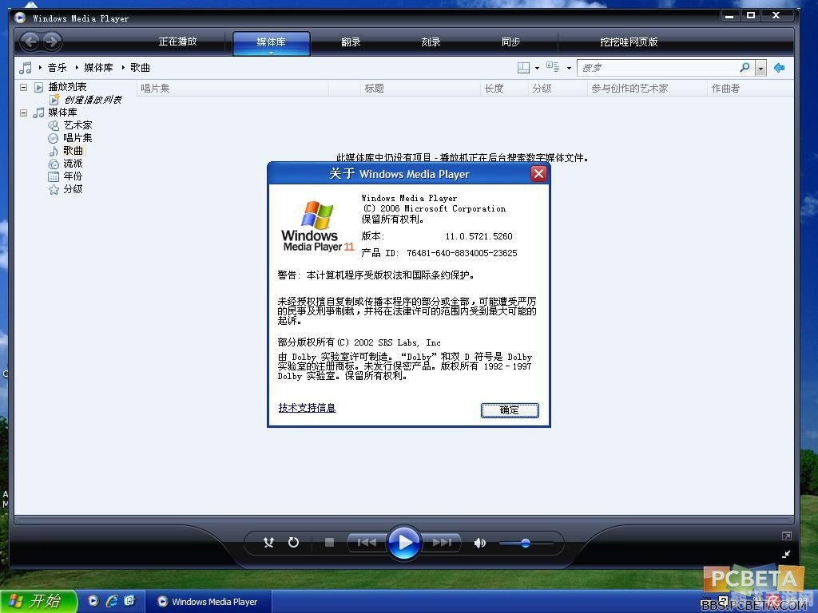Skip to the next track
818x613 pixels.
(440, 542)
